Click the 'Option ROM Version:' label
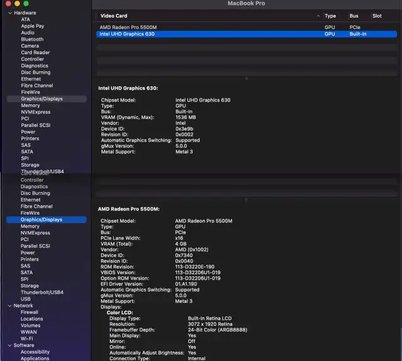 click(x=124, y=278)
